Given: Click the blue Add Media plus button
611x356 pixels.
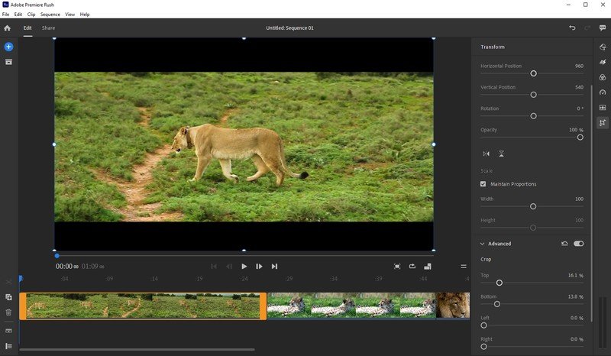Looking at the screenshot, I should 8,47.
